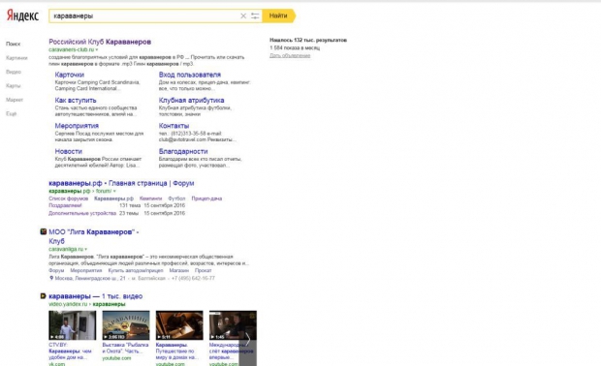Open the Благодарности sitelink
The image size is (601, 366).
(183, 151)
